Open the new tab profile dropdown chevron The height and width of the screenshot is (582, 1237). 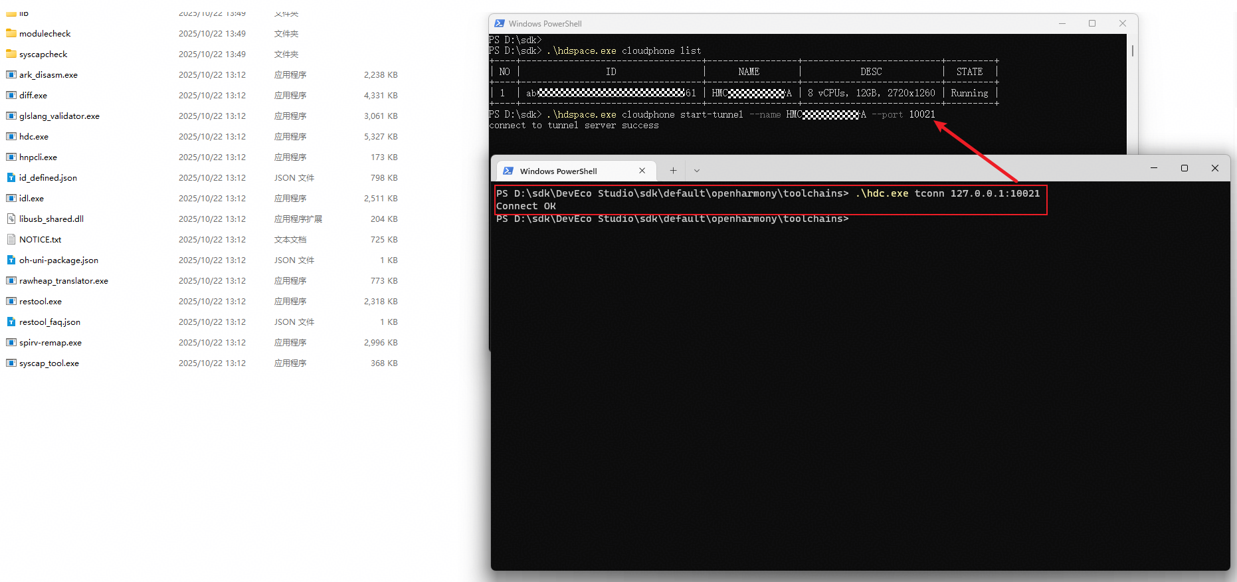pyautogui.click(x=697, y=171)
